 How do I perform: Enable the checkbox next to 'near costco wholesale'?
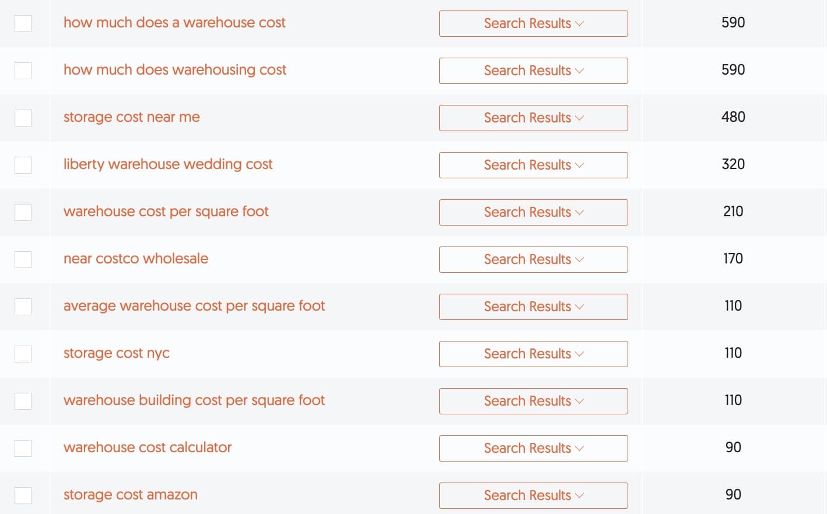pyautogui.click(x=23, y=260)
